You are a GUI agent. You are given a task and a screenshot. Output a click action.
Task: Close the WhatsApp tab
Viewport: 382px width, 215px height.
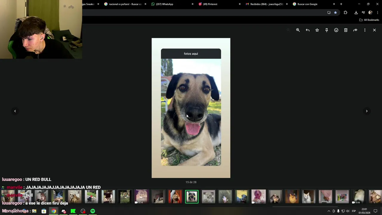(192, 4)
